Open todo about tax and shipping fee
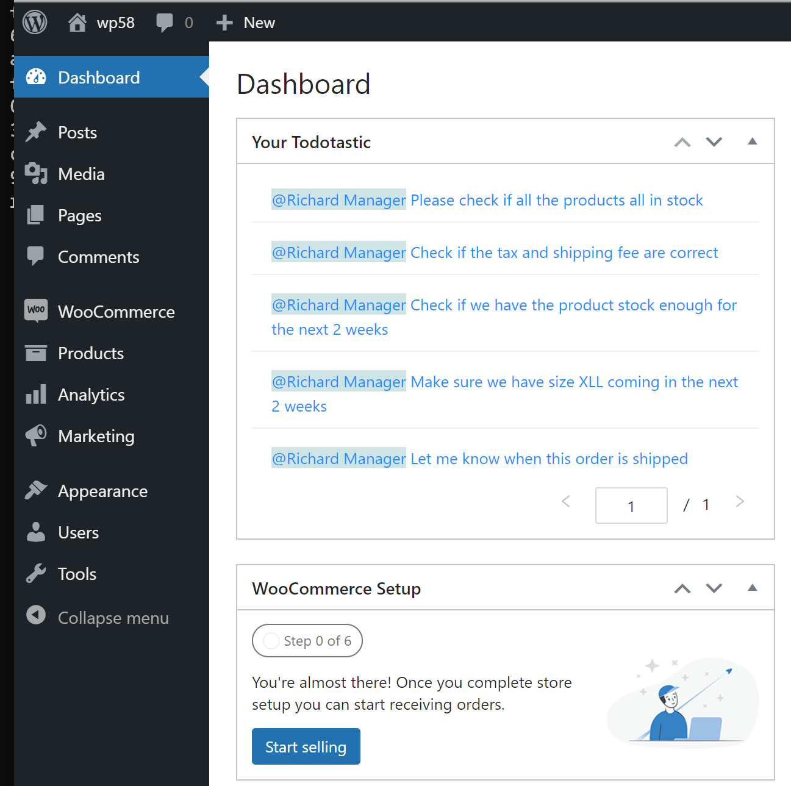Screen dimensions: 791x786 (495, 252)
